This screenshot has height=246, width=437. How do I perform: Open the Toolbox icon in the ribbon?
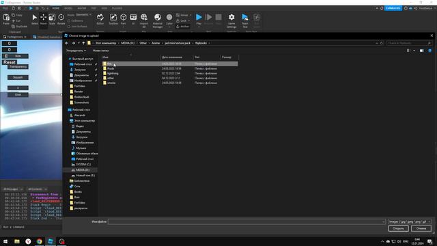[x=113, y=17]
